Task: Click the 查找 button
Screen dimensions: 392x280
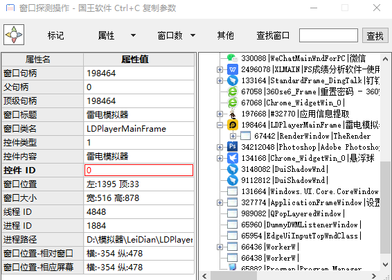Action: pos(375,35)
